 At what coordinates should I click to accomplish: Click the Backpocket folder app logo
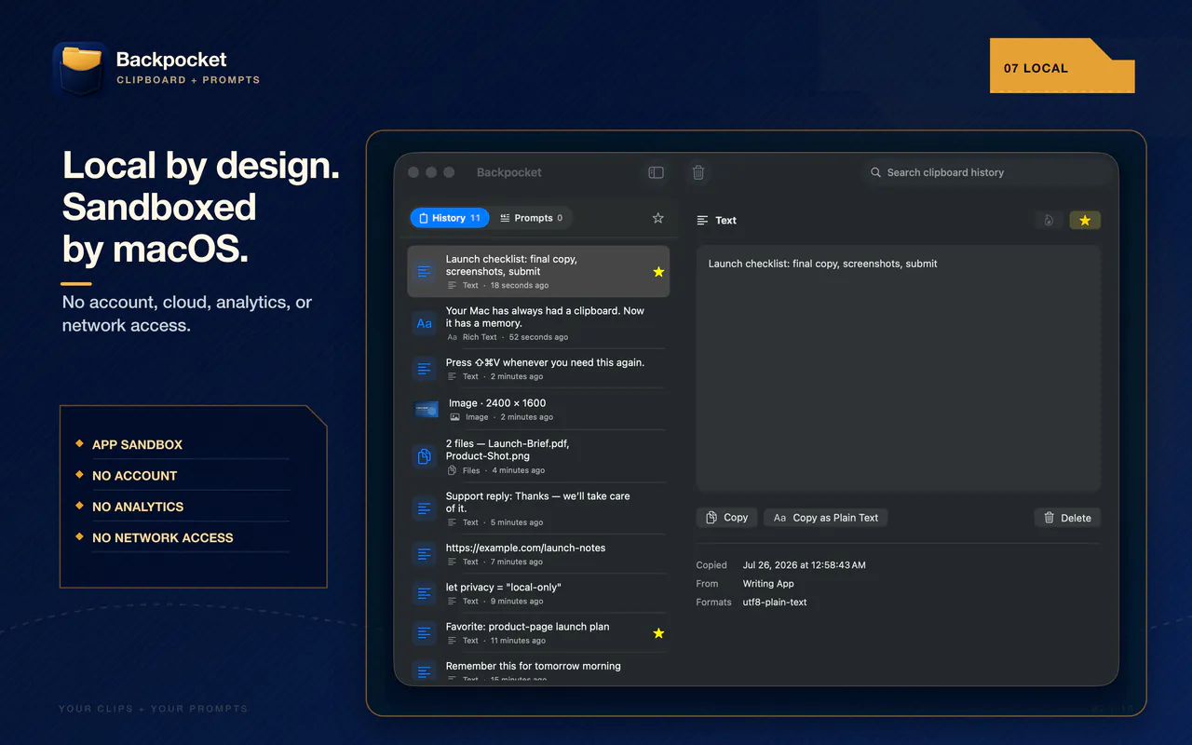point(79,68)
